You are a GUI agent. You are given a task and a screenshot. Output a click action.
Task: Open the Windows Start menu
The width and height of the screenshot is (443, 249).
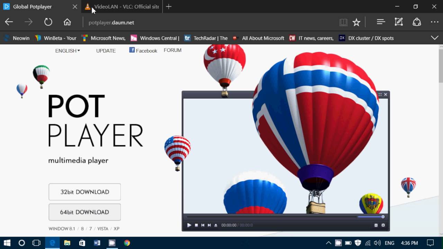[x=7, y=243]
